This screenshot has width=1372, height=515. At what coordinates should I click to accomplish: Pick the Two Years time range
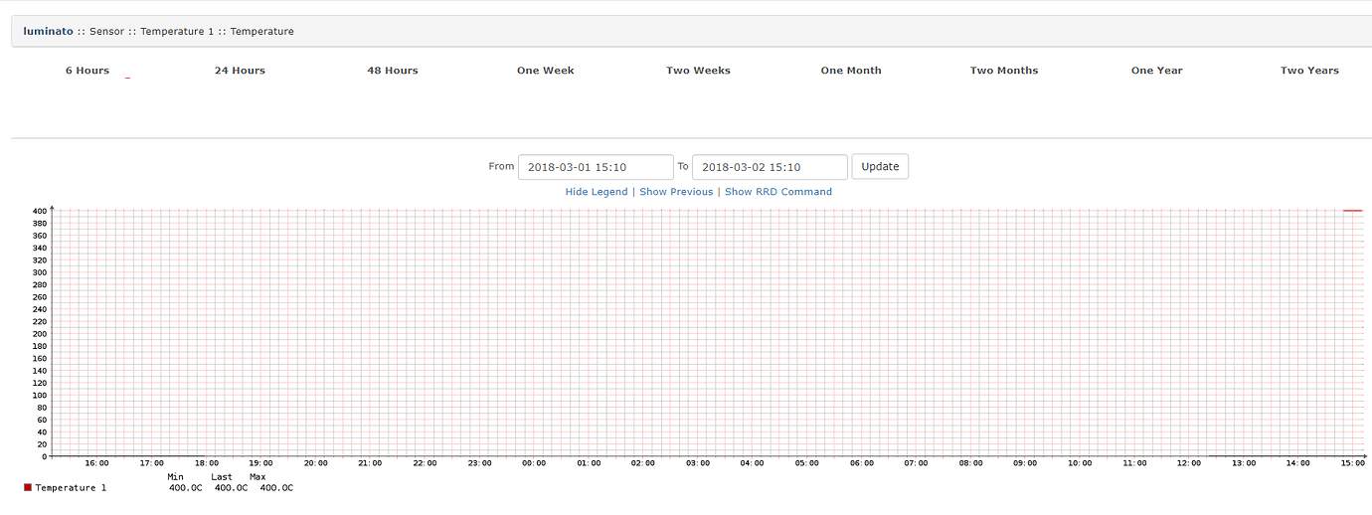coord(1309,71)
